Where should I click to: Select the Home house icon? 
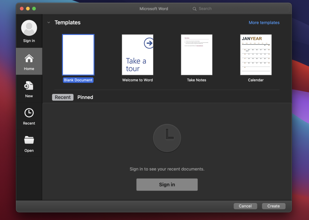[x=29, y=58]
